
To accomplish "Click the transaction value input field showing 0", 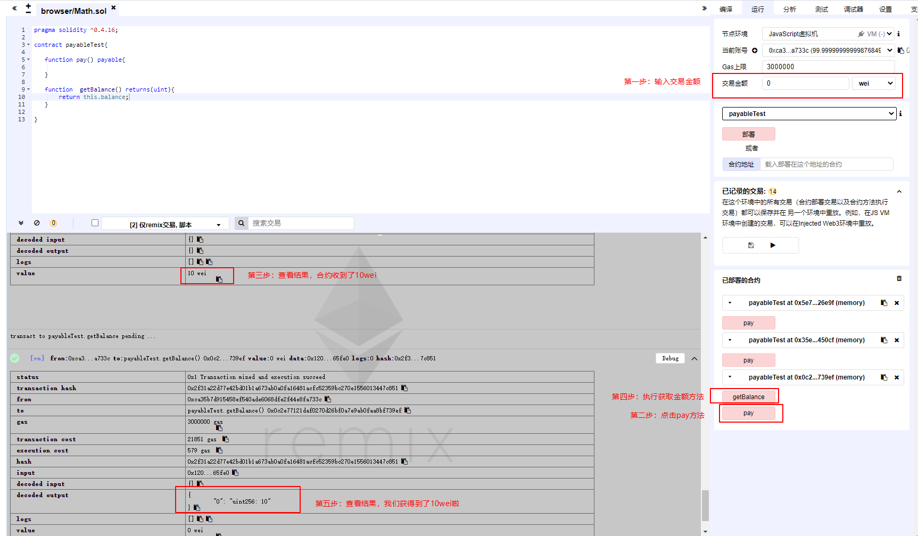I will pos(806,83).
